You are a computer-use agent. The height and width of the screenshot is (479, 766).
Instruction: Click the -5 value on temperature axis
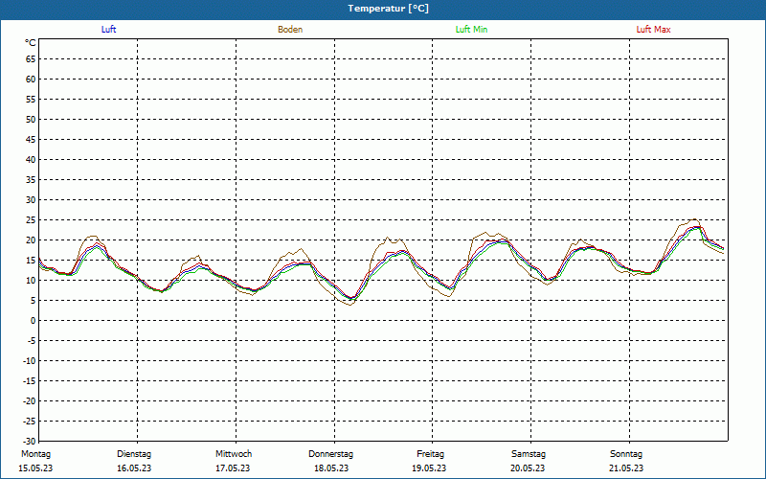click(32, 341)
